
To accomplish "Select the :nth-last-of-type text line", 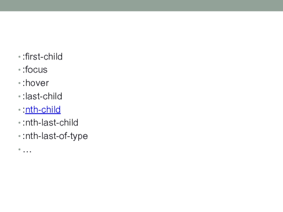I will point(55,136).
